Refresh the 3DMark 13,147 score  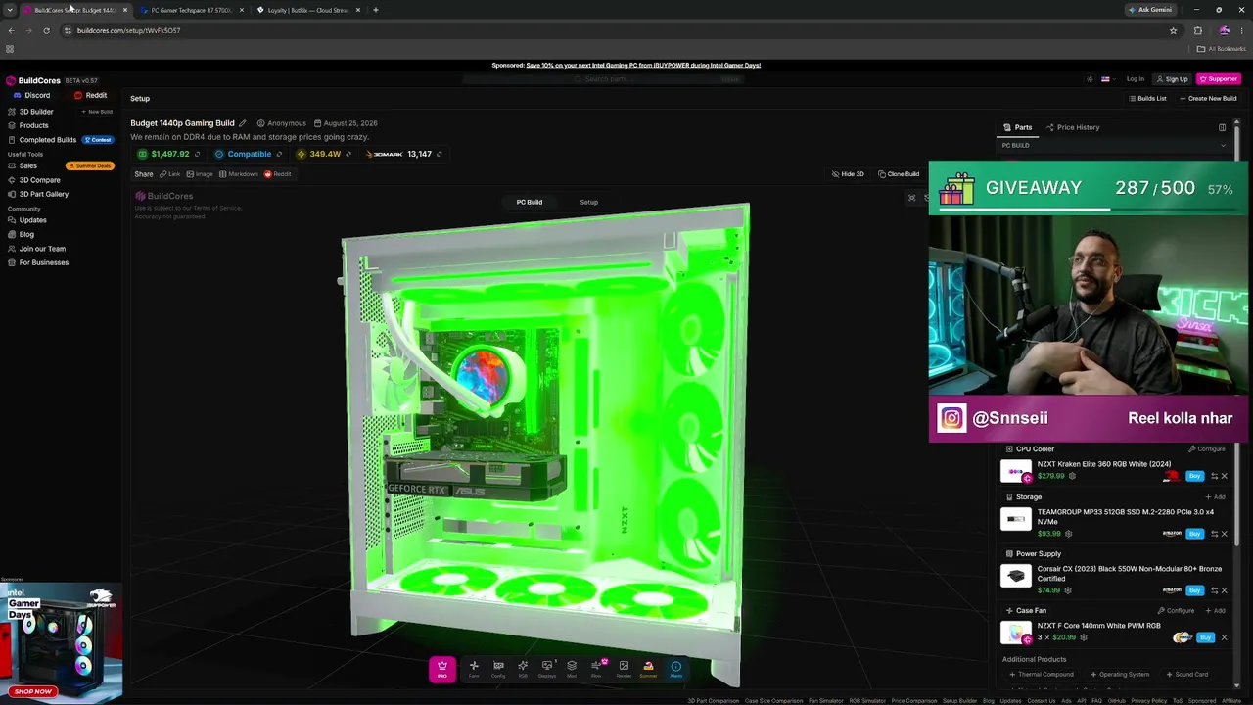[439, 154]
